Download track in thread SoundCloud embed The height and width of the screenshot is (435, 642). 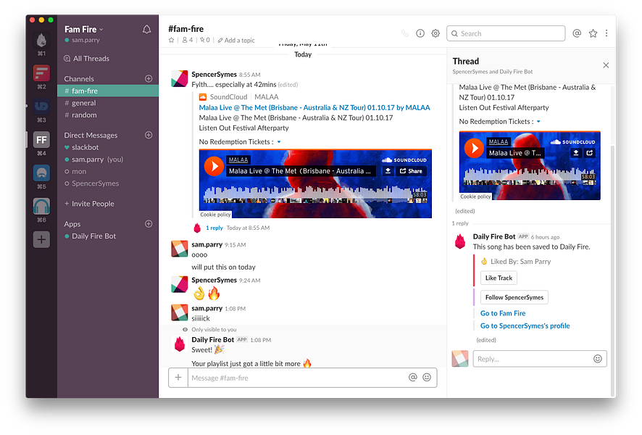(575, 153)
